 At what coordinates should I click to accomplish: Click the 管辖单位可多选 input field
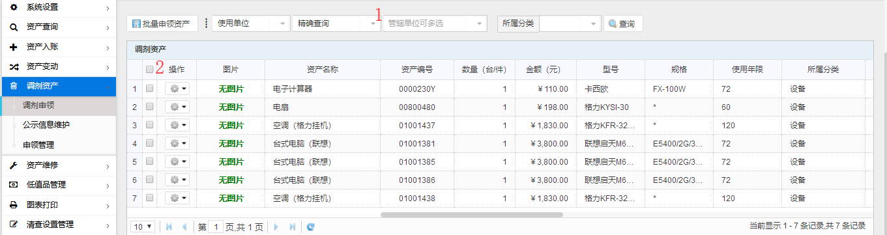[435, 23]
